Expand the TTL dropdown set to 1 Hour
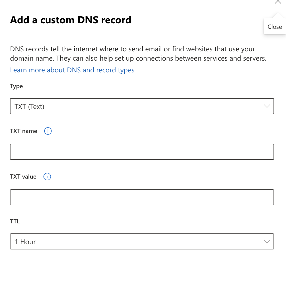The width and height of the screenshot is (286, 282). click(142, 241)
